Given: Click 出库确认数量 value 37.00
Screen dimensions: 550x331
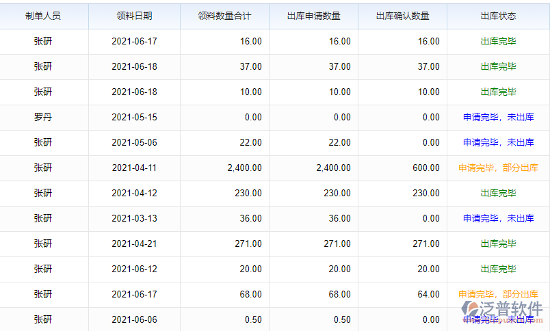Looking at the screenshot, I should 429,66.
